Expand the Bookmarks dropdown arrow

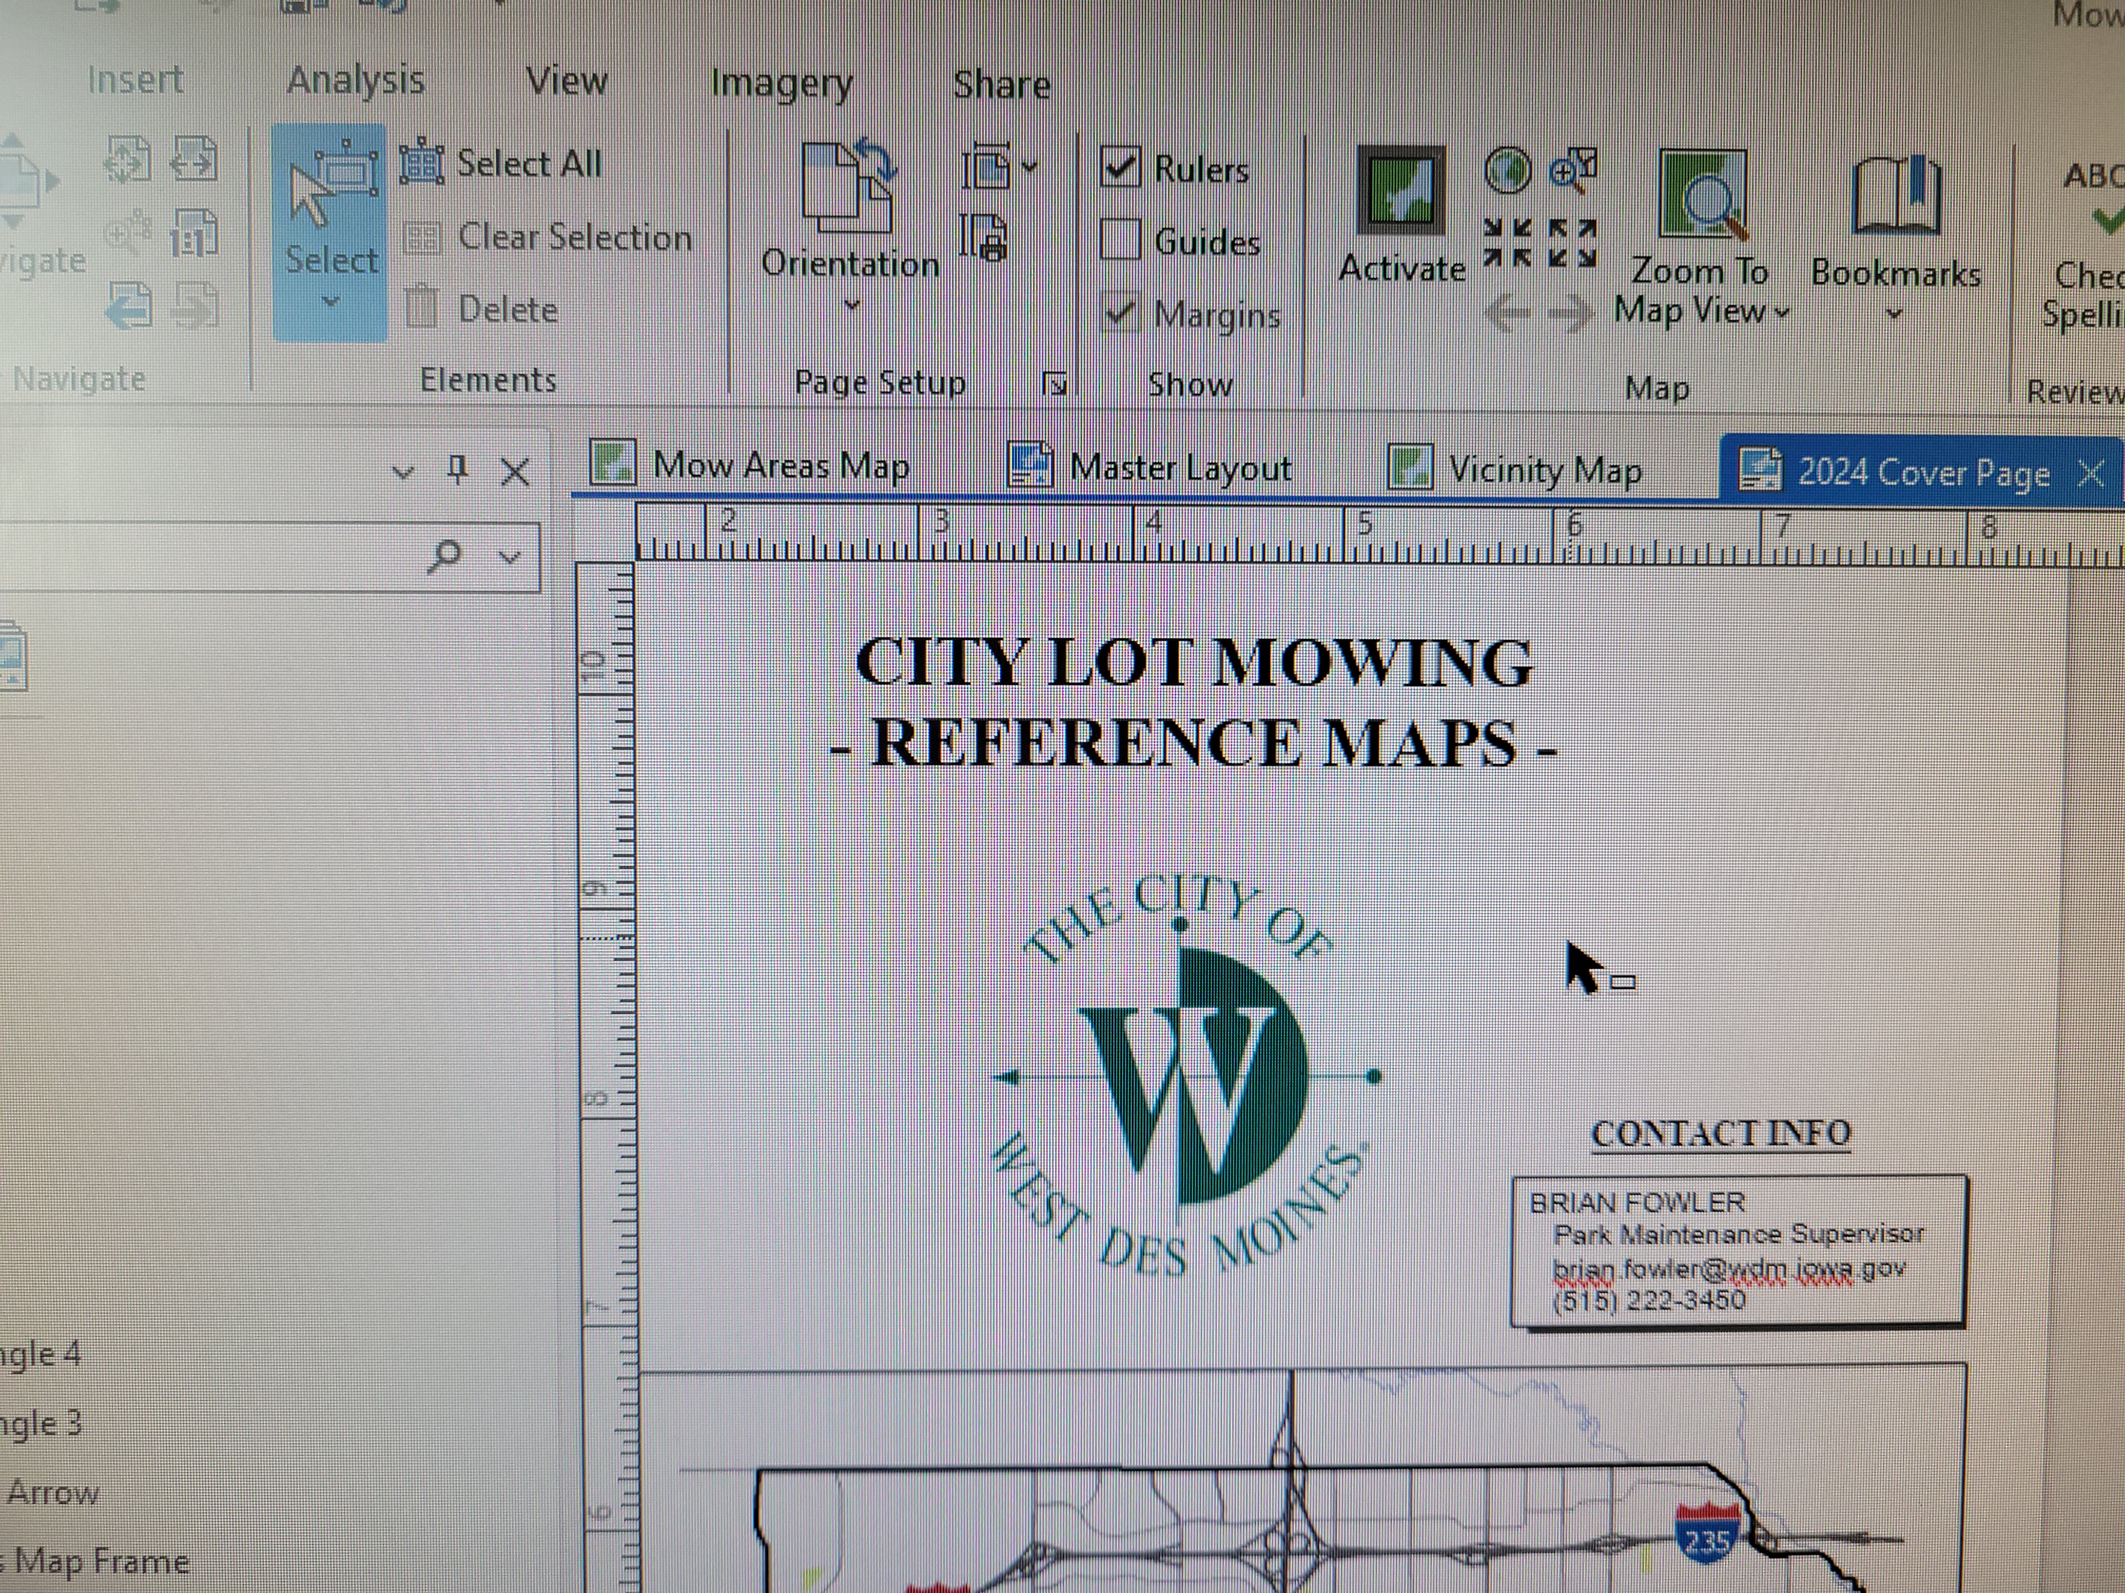1894,314
